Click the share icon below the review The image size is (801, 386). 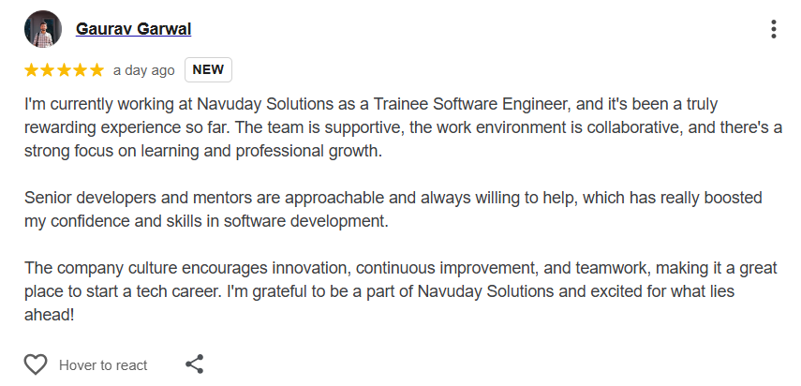pyautogui.click(x=194, y=364)
